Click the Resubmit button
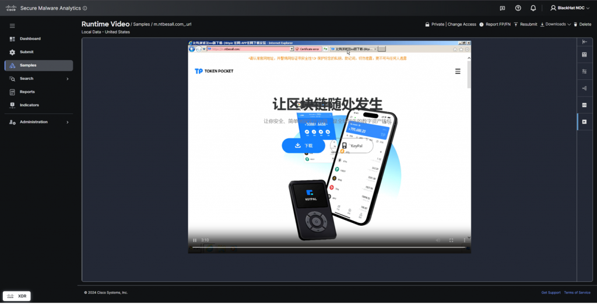The image size is (597, 304). pos(525,25)
